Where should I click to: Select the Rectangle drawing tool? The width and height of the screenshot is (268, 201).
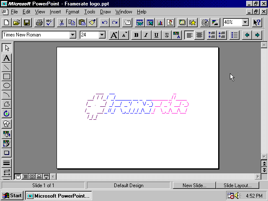7,76
